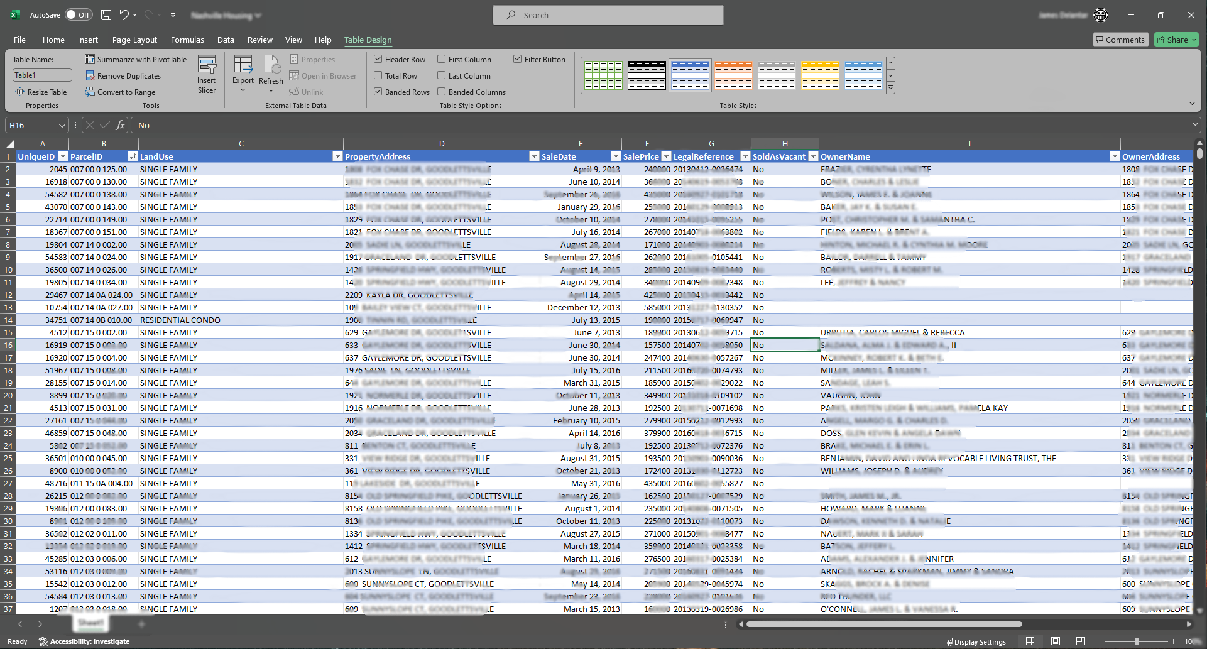Expand the Name Box dropdown
This screenshot has width=1207, height=649.
[x=62, y=125]
